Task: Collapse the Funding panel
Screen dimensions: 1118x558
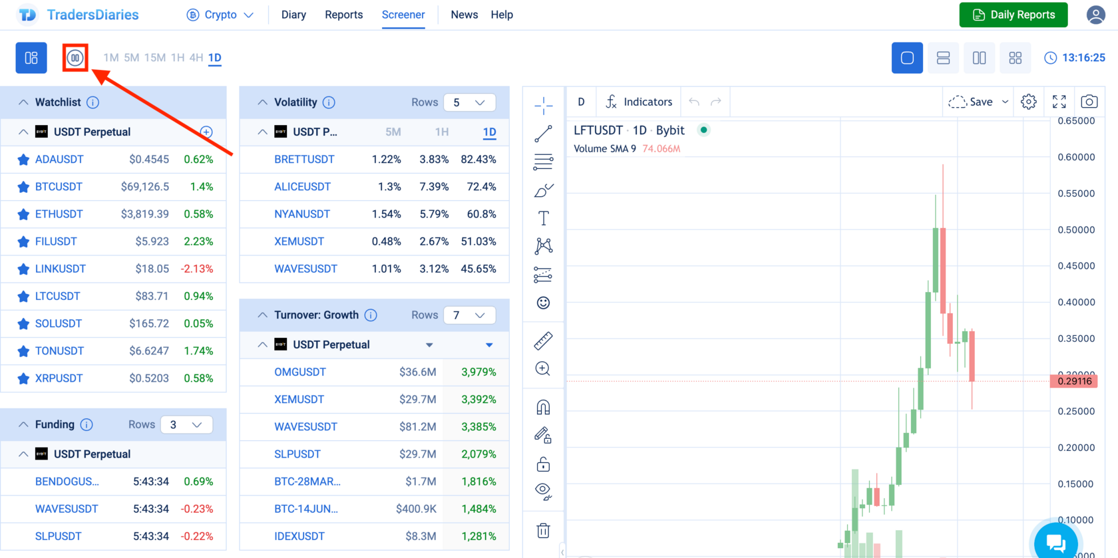Action: tap(23, 424)
